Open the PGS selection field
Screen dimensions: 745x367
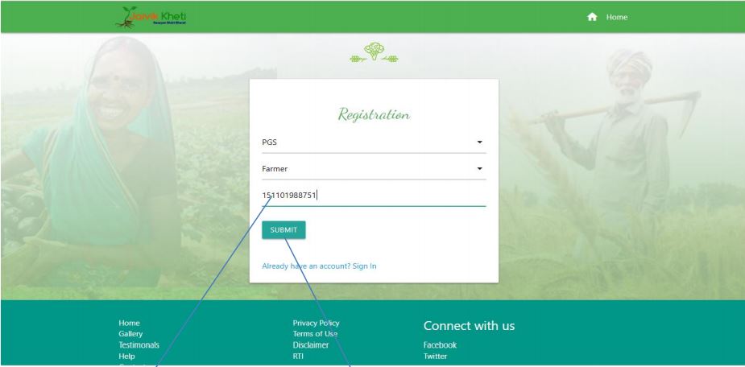click(374, 142)
